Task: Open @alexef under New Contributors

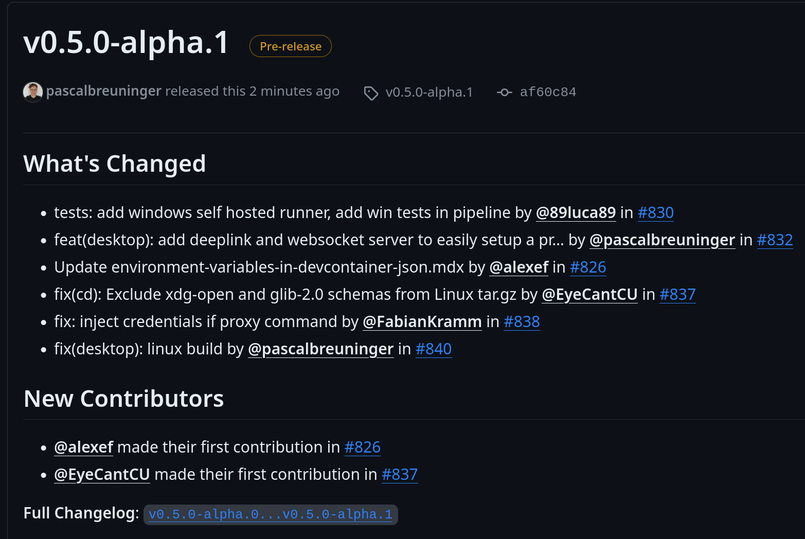Action: (x=83, y=447)
